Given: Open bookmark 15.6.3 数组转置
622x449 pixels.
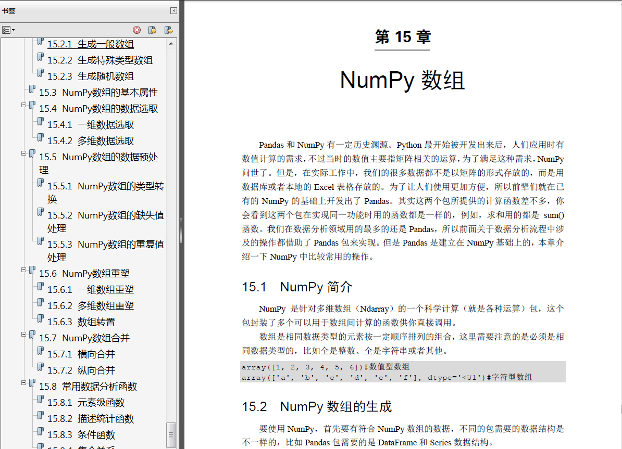Looking at the screenshot, I should click(x=81, y=322).
